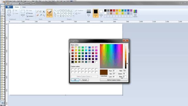Viewport: 188px width, 106px height.
Task: Choose the Right triangle shape
Action: (x=56, y=13)
